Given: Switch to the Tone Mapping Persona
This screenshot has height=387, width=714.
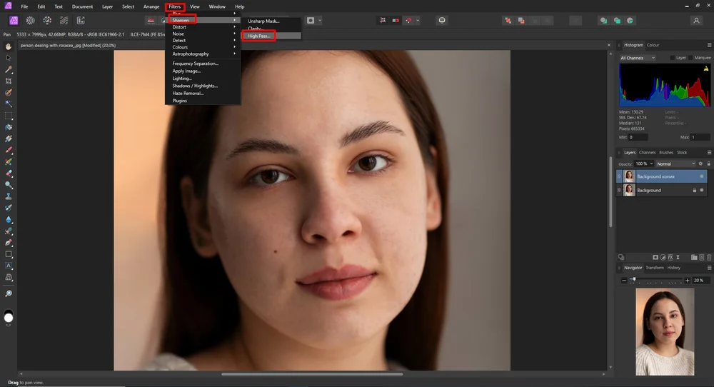Looking at the screenshot, I should 64,21.
